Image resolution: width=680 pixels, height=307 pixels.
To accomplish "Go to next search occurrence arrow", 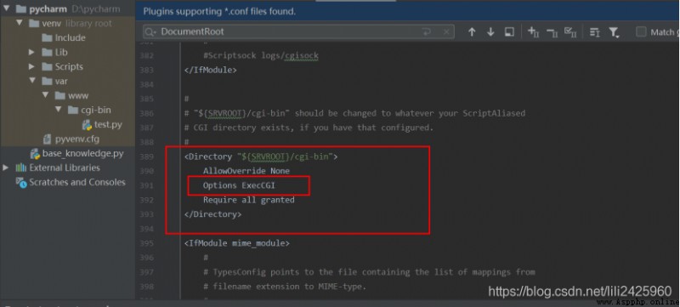I will coord(490,32).
